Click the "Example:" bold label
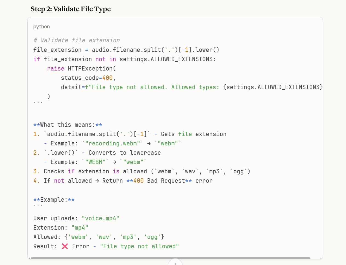Image resolution: width=346 pixels, height=265 pixels. coord(54,200)
